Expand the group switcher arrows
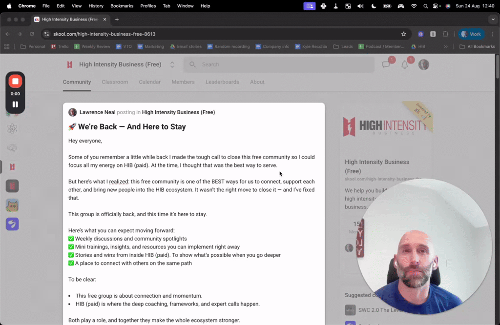 point(172,65)
